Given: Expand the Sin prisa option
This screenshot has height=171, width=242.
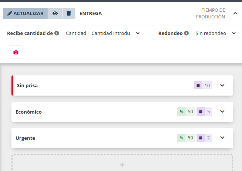Looking at the screenshot, I should coord(222,86).
